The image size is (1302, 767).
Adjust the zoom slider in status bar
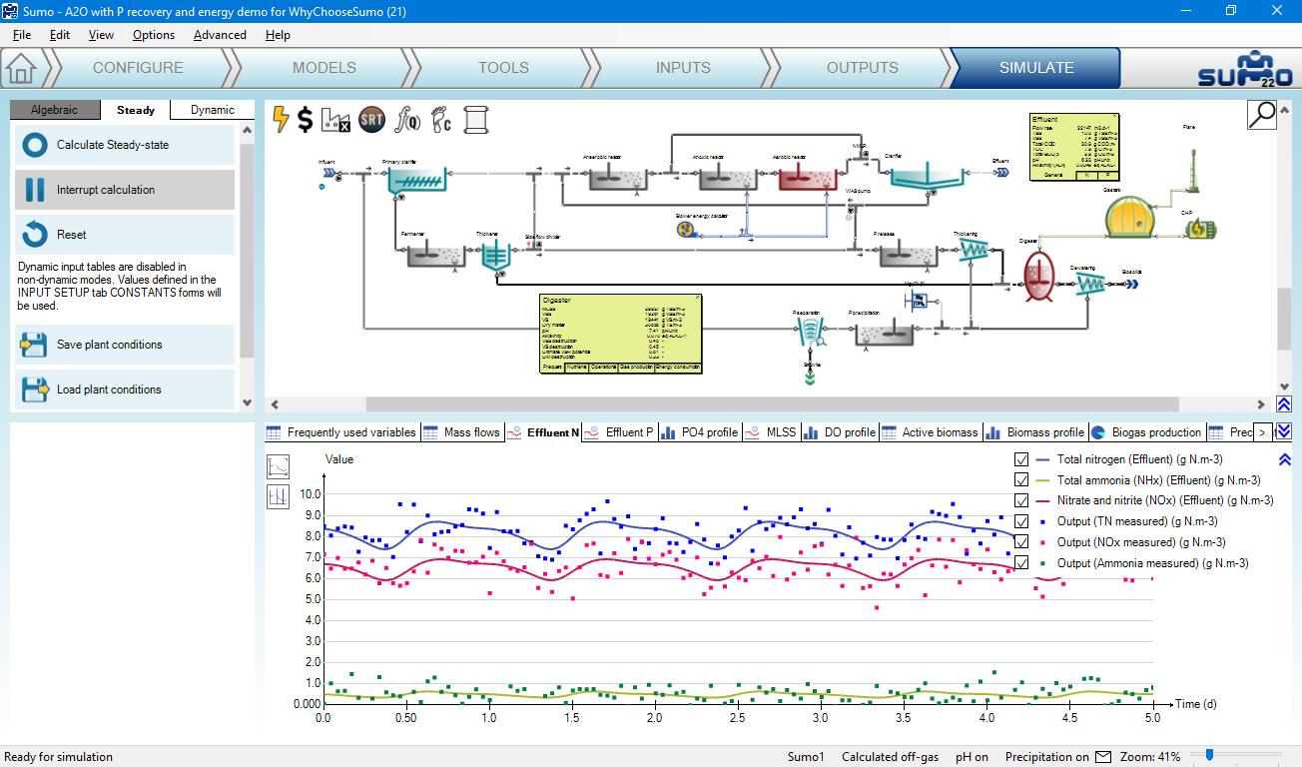pyautogui.click(x=1208, y=756)
